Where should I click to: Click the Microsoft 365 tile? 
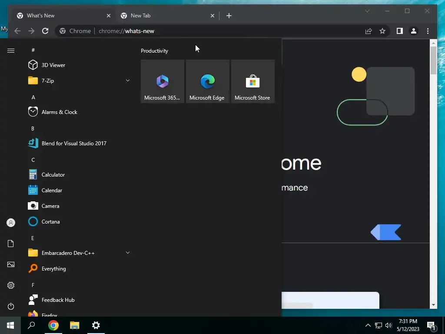tap(163, 81)
